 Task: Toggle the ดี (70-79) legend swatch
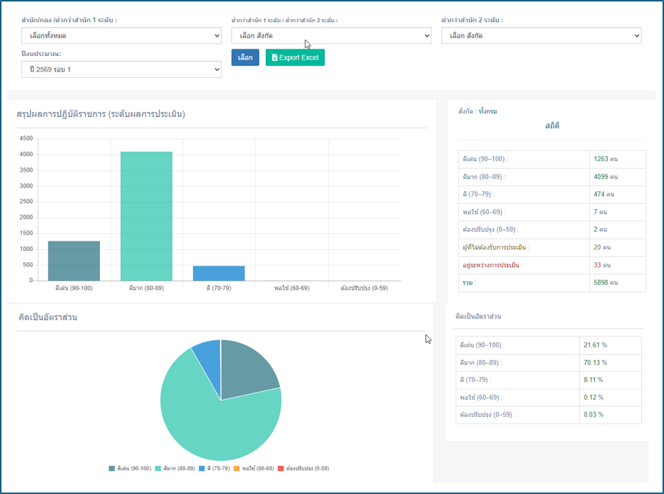202,468
